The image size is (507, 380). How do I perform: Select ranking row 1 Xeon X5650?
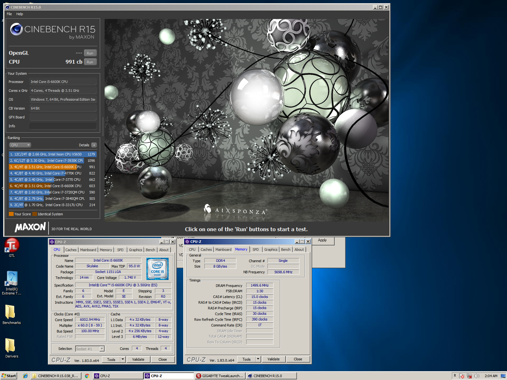53,154
